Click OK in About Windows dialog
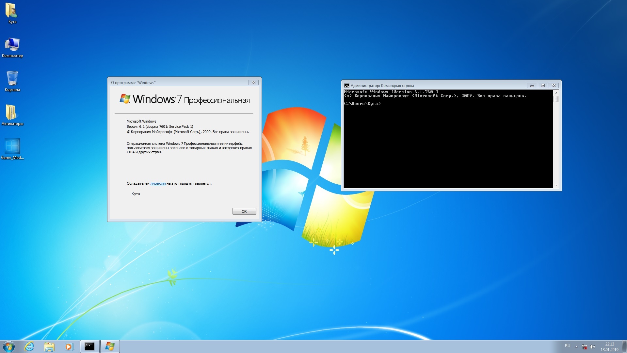627x353 pixels. tap(244, 211)
